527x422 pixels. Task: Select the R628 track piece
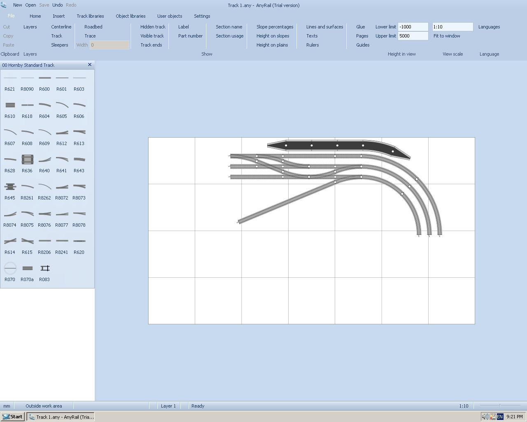(x=10, y=164)
